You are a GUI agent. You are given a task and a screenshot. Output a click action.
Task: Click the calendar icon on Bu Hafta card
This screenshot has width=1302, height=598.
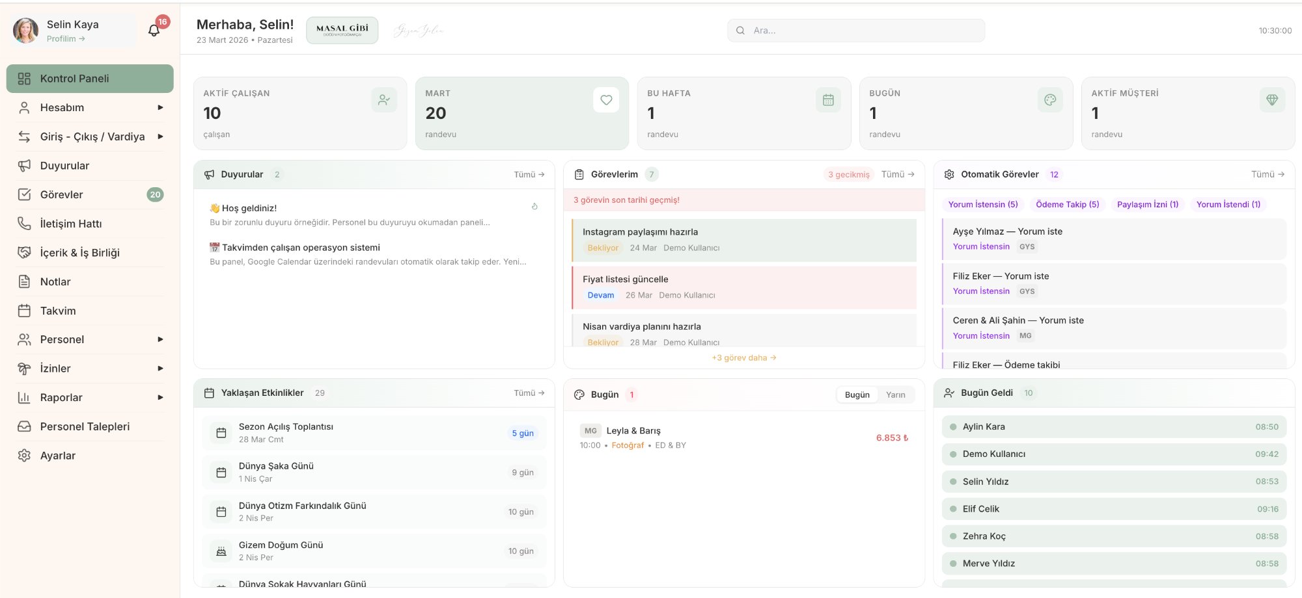click(828, 100)
